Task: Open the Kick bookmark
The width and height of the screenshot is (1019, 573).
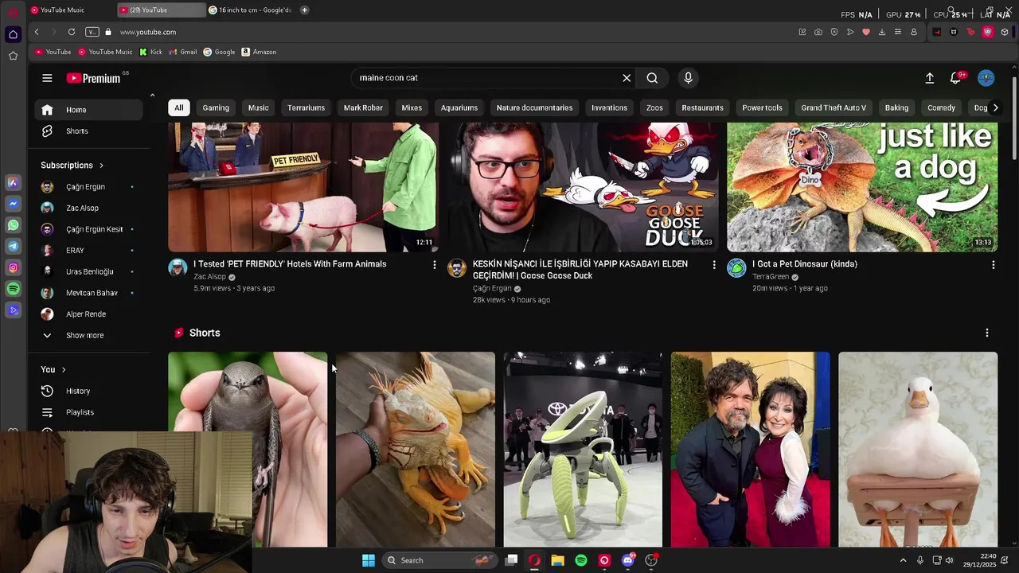Action: (x=150, y=52)
